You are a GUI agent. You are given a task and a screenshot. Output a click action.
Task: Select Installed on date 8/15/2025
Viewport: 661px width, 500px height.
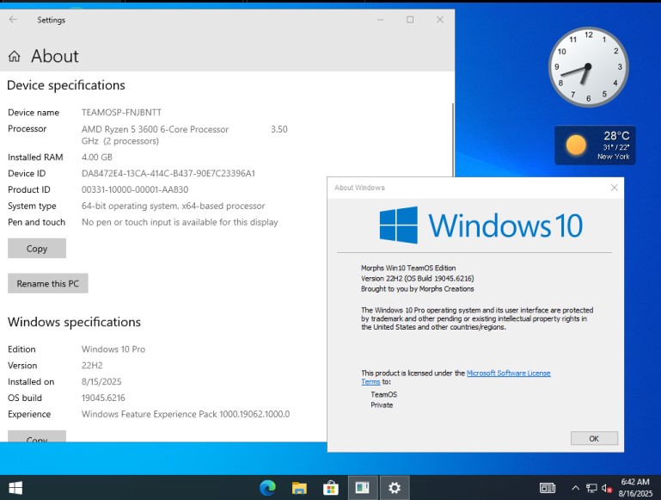click(x=101, y=381)
